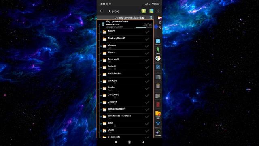Select the DCIM row checkmark
This screenshot has width=259, height=146.
coord(147,131)
